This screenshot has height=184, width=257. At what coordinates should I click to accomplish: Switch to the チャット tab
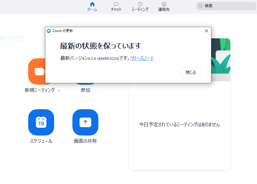point(116,7)
